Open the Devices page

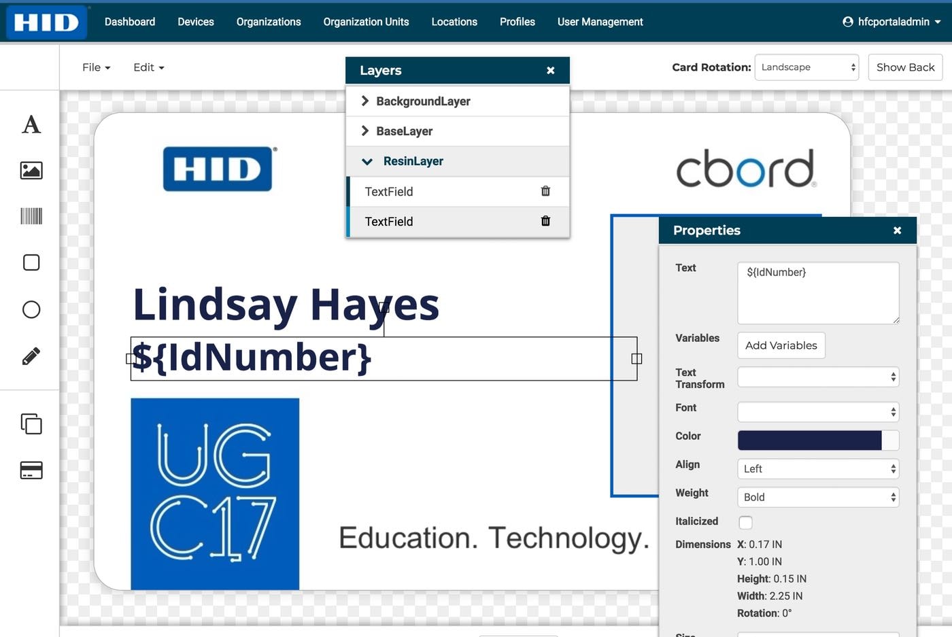[x=196, y=22]
